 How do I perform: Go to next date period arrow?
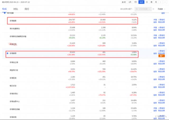click(165, 2)
